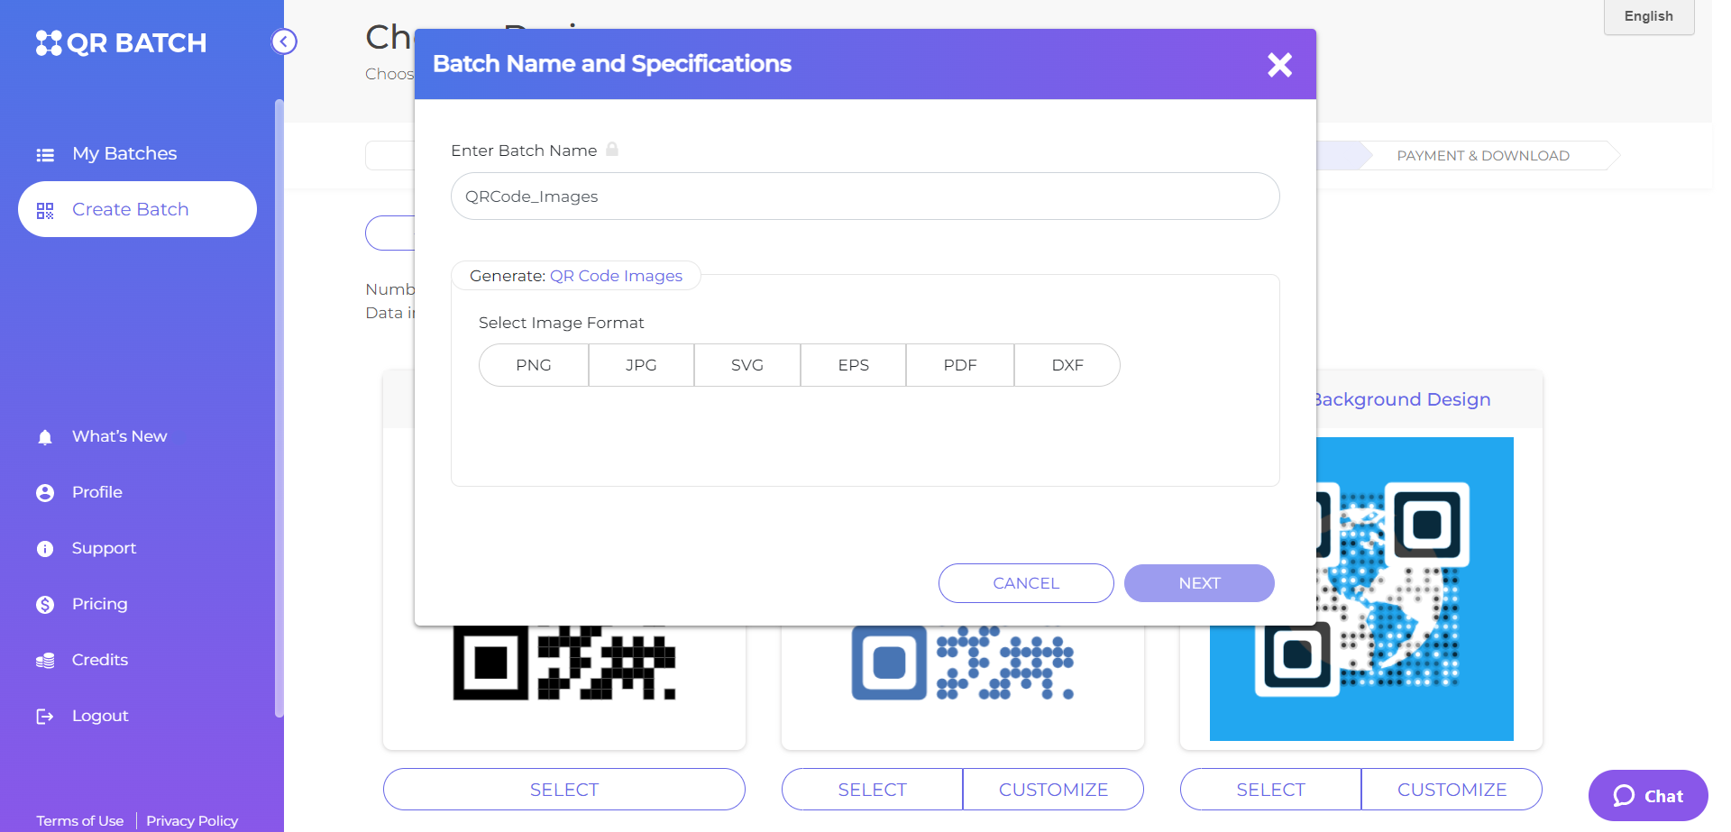Click the batch name input field
The height and width of the screenshot is (832, 1731).
click(865, 197)
